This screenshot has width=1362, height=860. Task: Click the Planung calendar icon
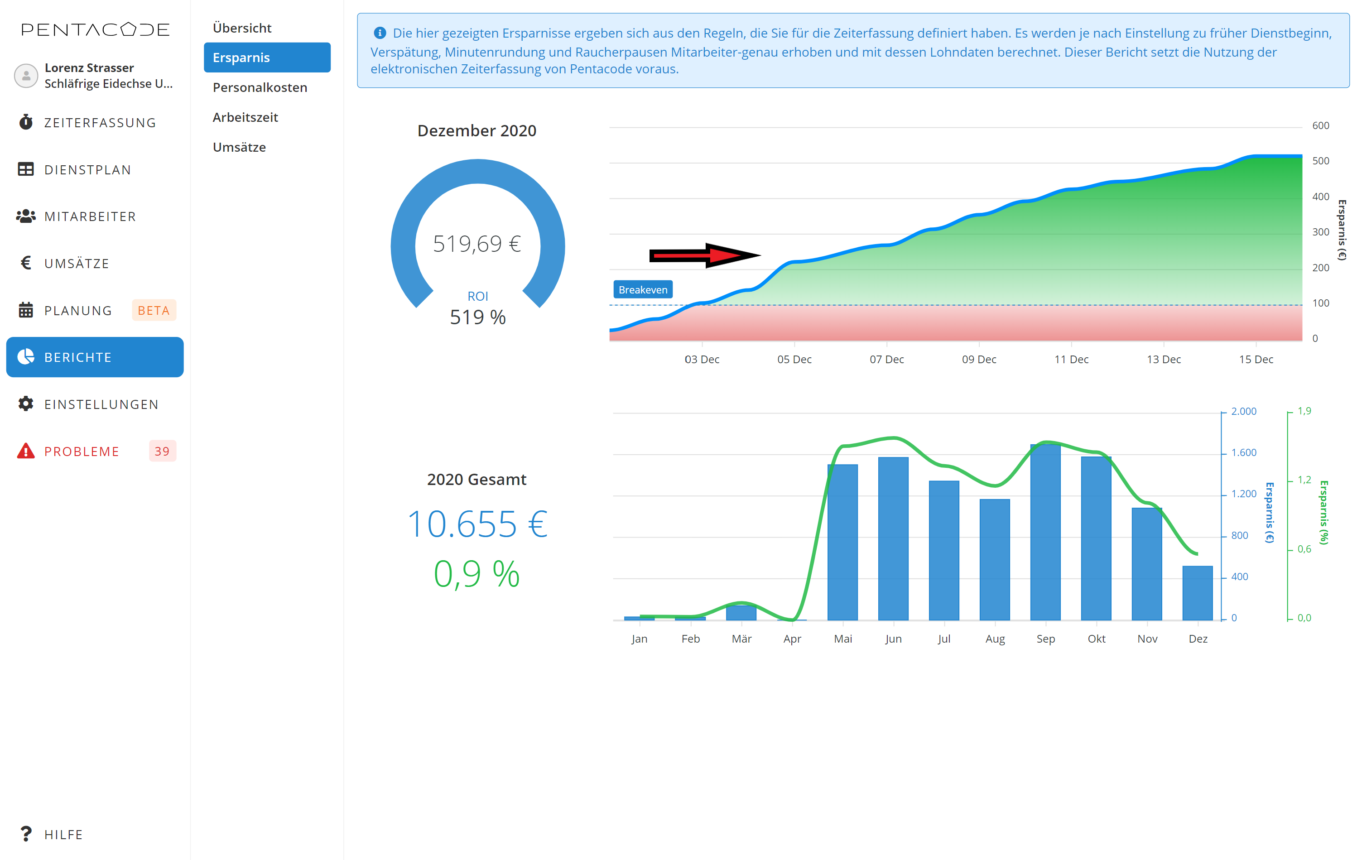click(25, 310)
